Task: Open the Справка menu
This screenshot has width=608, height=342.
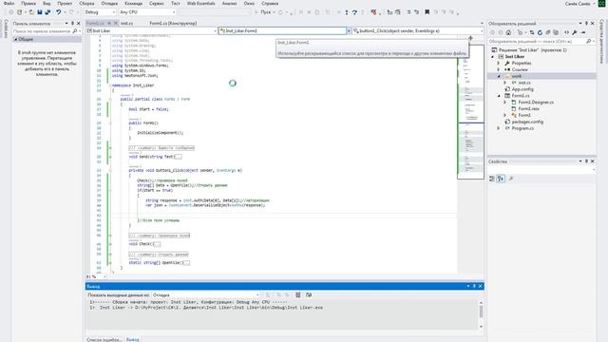Action: click(270, 3)
